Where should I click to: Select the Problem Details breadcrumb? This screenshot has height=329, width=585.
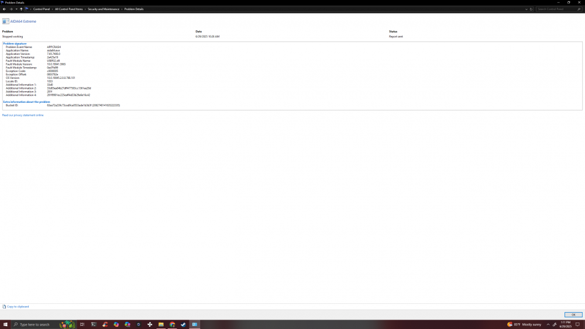coord(134,9)
